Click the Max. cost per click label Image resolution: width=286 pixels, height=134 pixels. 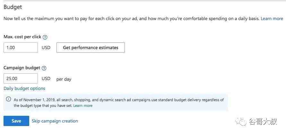(22, 37)
